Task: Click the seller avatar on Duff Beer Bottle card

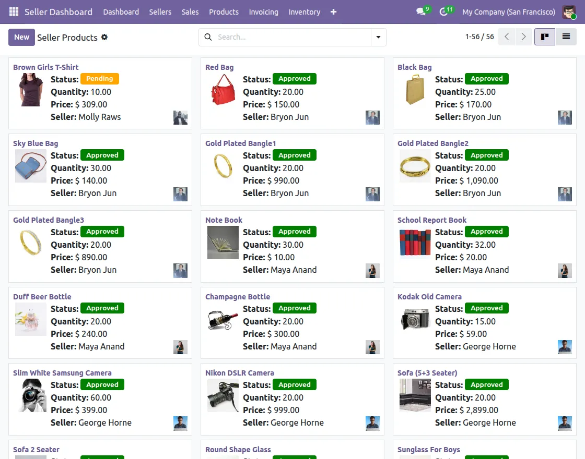Action: pyautogui.click(x=180, y=347)
